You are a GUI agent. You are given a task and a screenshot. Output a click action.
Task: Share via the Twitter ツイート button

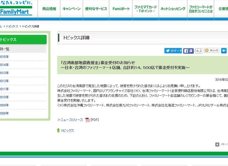tap(173, 51)
